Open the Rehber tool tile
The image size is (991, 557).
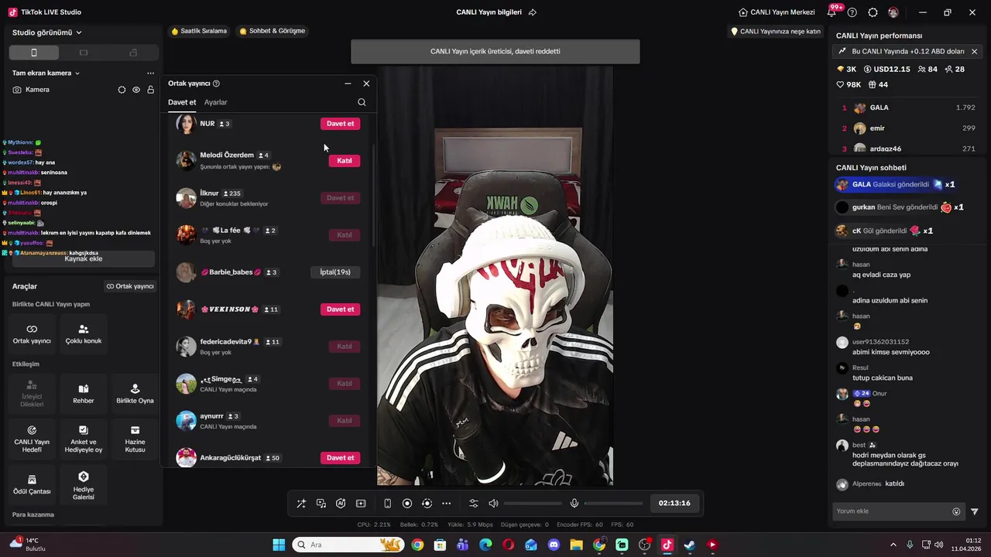point(84,393)
